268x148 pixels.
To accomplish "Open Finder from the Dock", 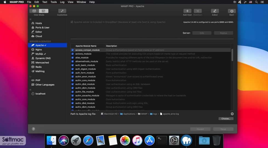I will click(52, 140).
